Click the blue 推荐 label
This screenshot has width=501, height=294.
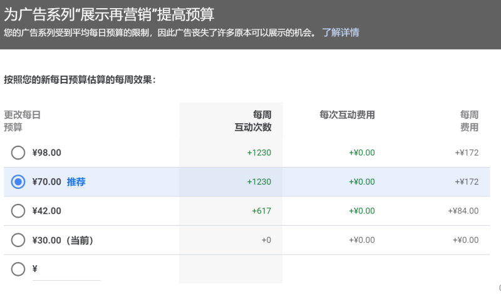click(76, 182)
